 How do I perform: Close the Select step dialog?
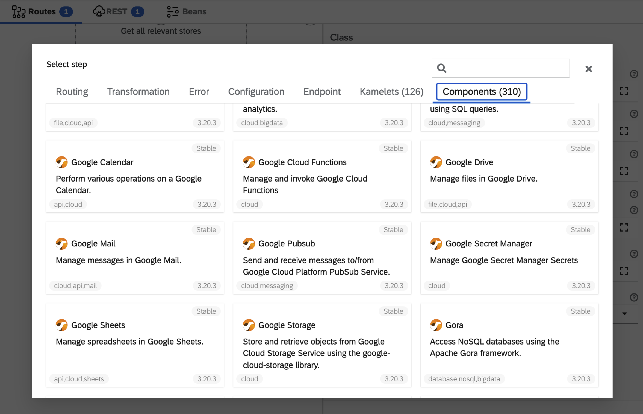[x=589, y=69]
